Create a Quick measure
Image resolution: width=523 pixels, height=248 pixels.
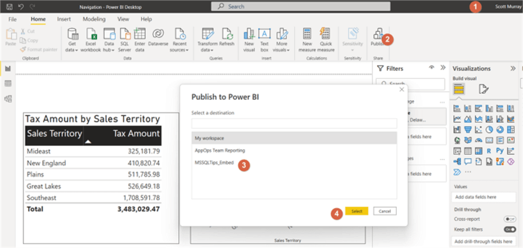(325, 40)
